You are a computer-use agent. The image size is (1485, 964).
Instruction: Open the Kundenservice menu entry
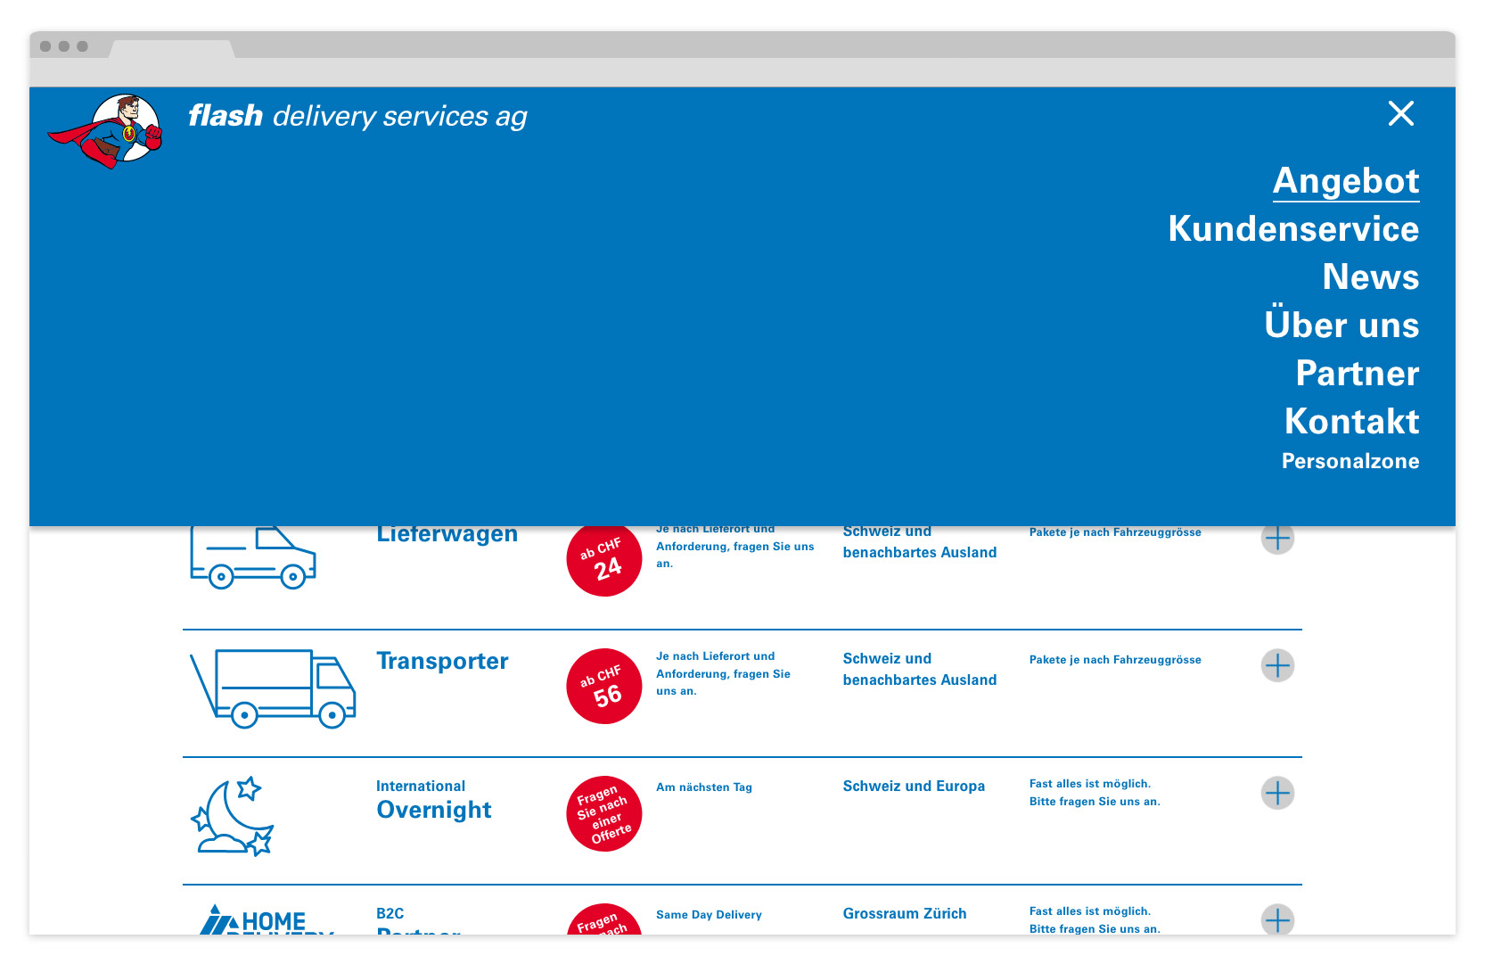[1293, 230]
